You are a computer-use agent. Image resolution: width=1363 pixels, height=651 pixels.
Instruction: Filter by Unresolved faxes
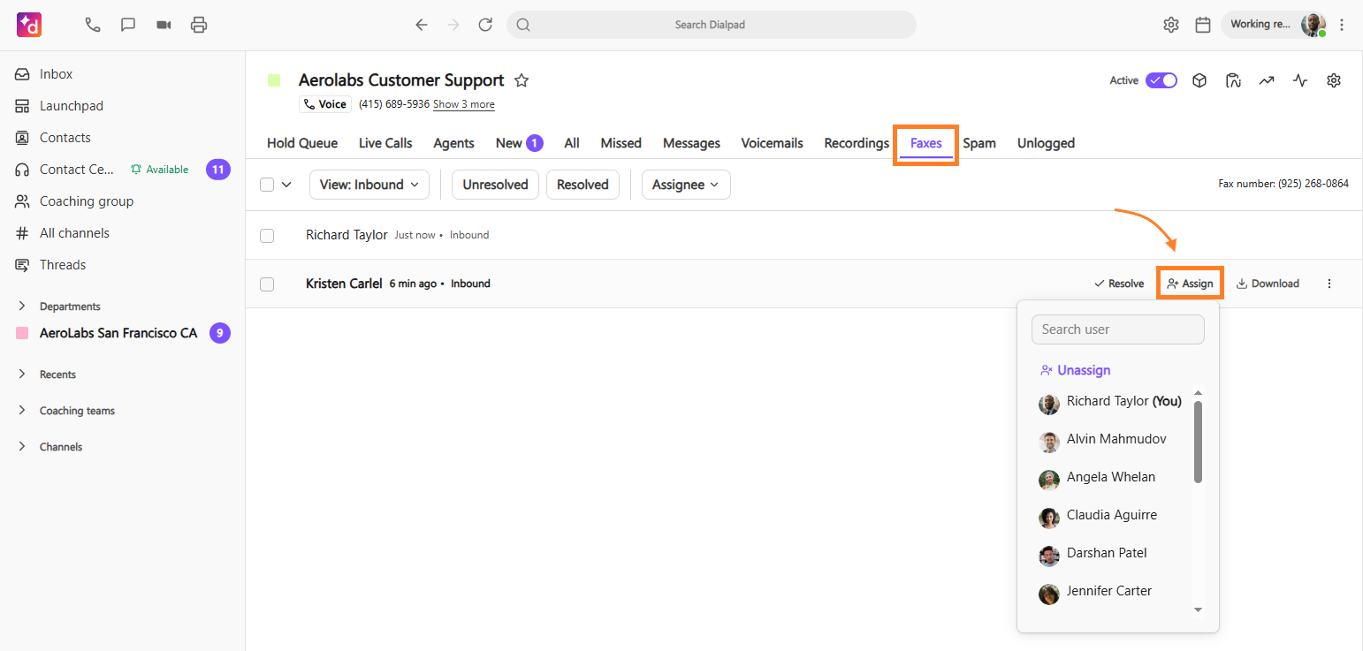click(x=495, y=185)
